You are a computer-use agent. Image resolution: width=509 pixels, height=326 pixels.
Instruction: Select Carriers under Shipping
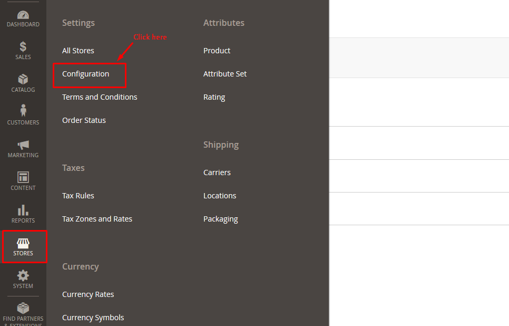pyautogui.click(x=217, y=172)
